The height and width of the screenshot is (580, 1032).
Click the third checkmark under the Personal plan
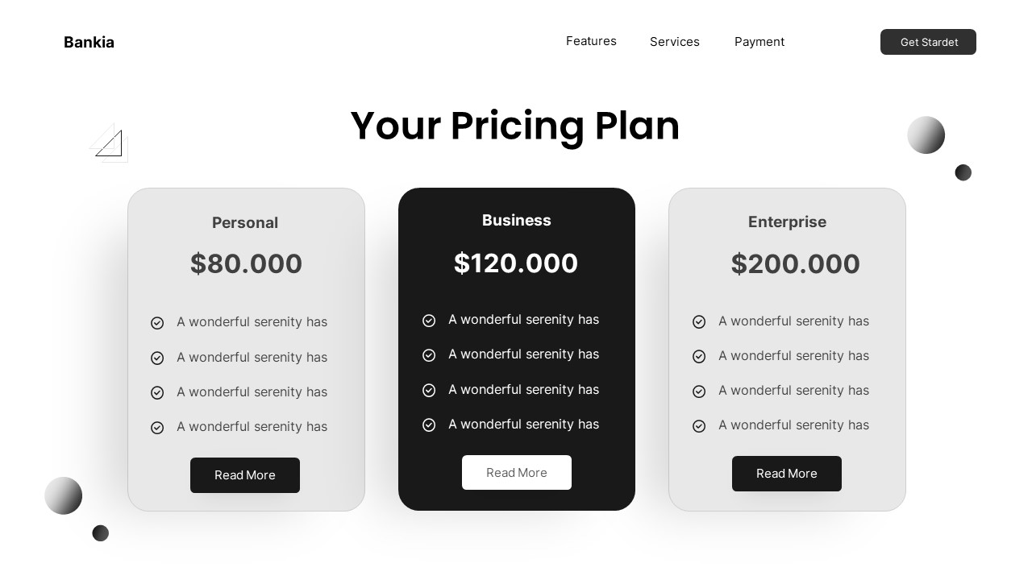[157, 393]
